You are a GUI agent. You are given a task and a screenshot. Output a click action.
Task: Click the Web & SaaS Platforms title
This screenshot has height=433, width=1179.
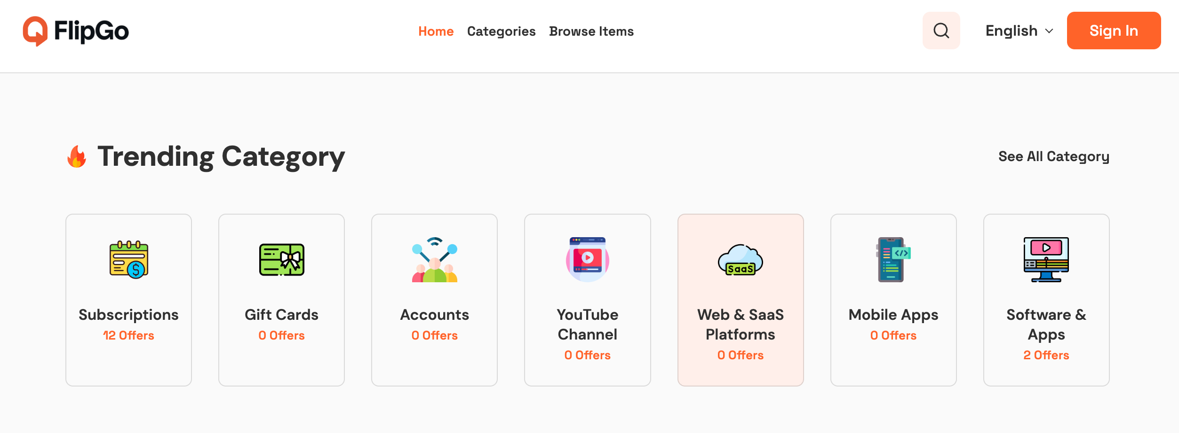coord(740,324)
